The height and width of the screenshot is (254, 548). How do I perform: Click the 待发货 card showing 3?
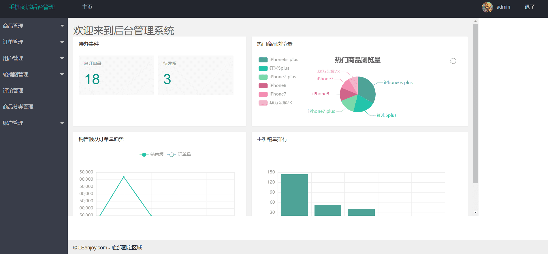[196, 75]
